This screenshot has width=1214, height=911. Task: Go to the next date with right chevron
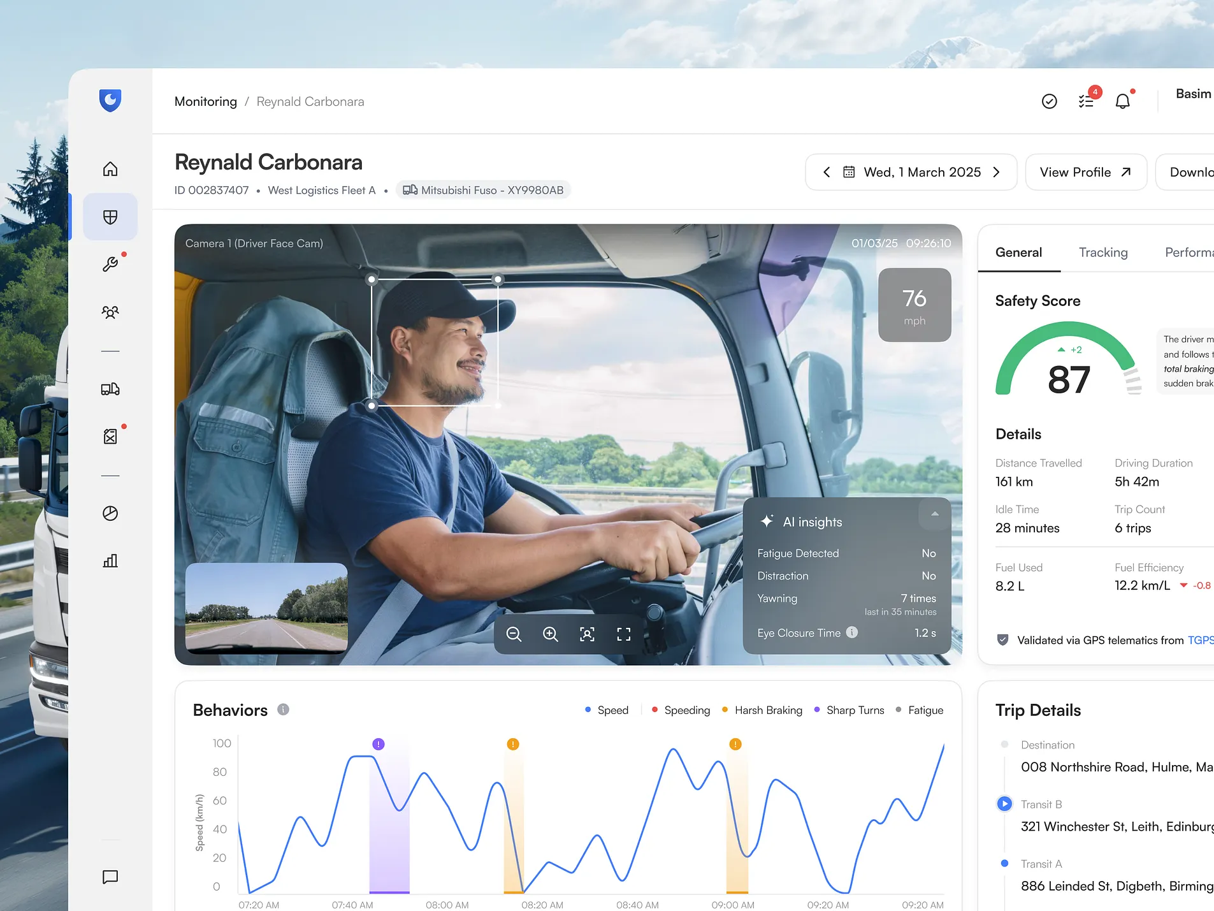(996, 172)
